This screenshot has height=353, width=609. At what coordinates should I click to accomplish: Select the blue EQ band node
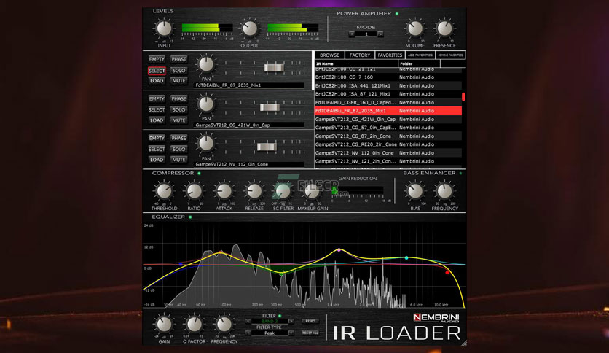point(181,264)
